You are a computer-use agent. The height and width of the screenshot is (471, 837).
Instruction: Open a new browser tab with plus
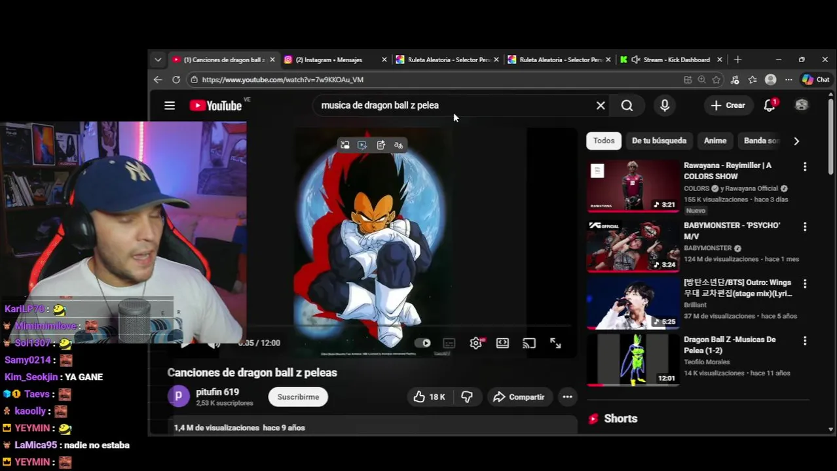(x=737, y=60)
